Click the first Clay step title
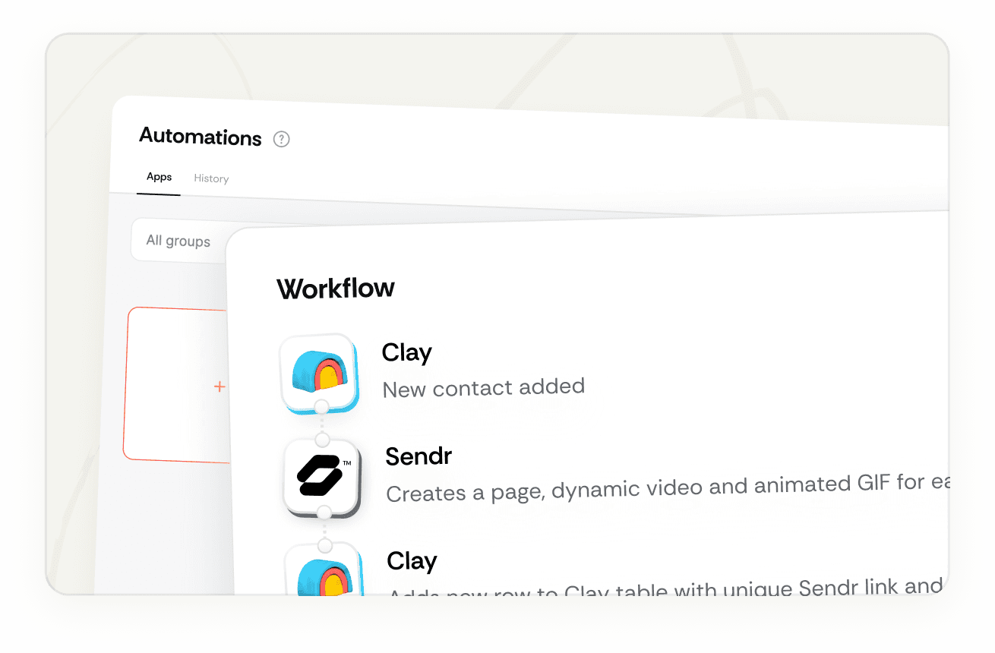This screenshot has height=653, width=995. point(406,352)
